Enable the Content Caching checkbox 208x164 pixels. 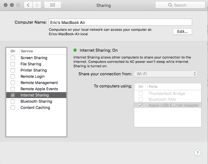(13, 108)
